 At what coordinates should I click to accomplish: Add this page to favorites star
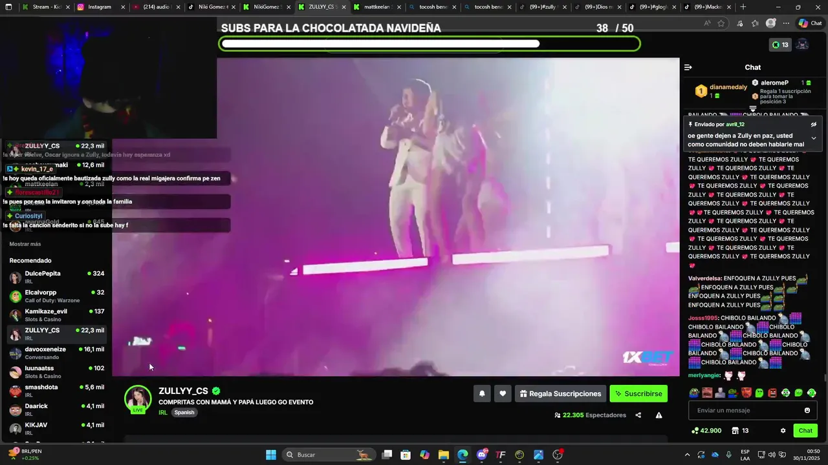721,23
